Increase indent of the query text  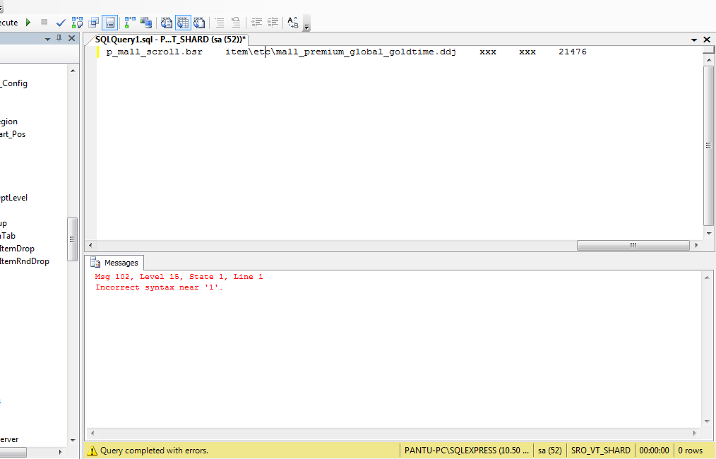(273, 23)
